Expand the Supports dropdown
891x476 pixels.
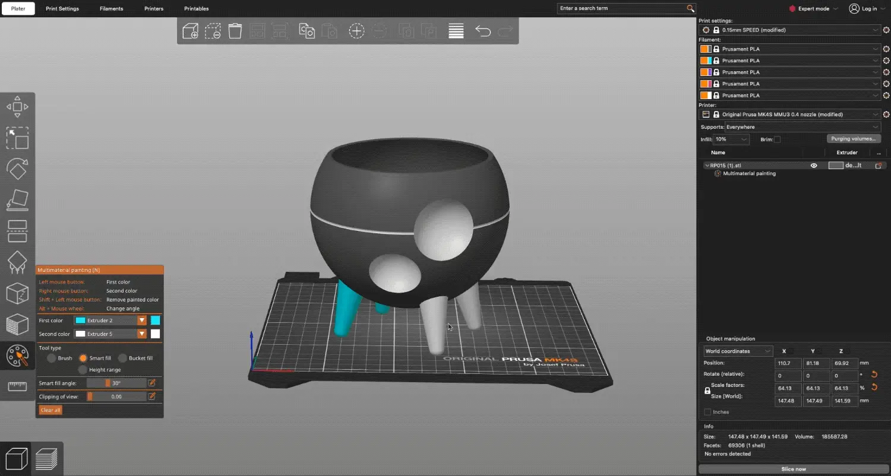[802, 127]
